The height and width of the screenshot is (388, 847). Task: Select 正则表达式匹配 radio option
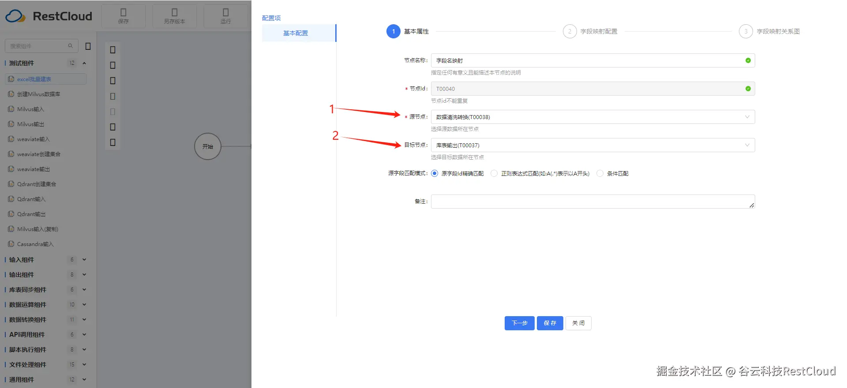(x=494, y=173)
